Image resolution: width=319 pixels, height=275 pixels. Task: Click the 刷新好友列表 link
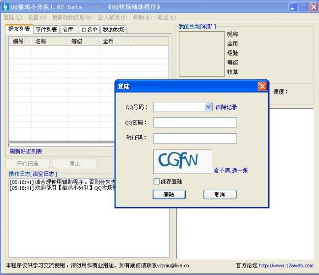click(26, 151)
